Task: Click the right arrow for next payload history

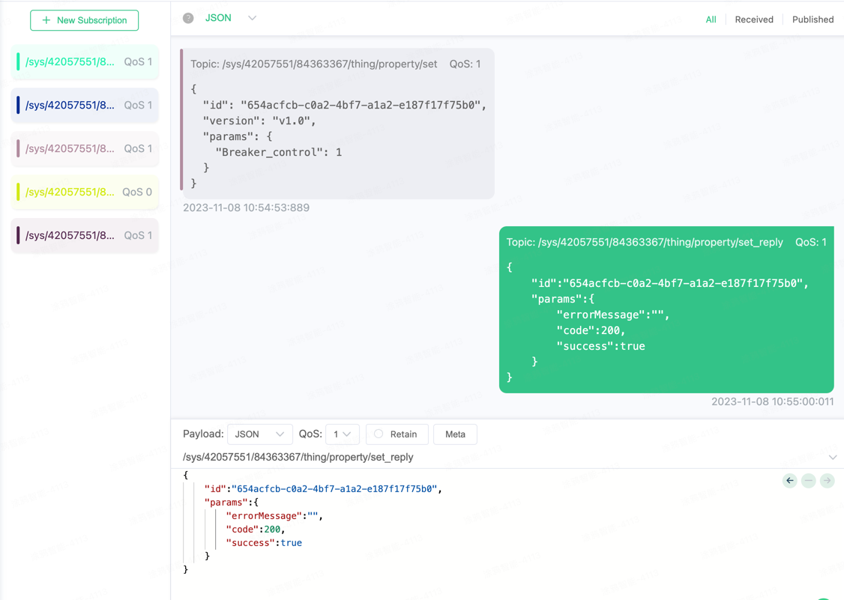Action: 827,481
